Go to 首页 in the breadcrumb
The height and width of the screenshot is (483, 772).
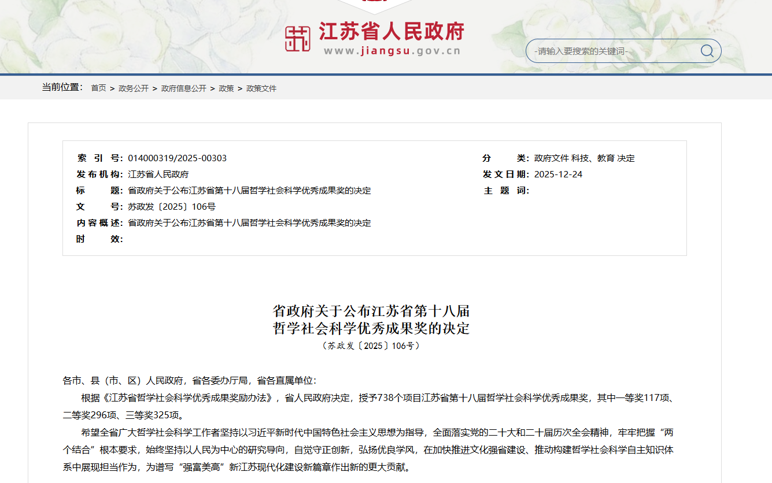(98, 88)
